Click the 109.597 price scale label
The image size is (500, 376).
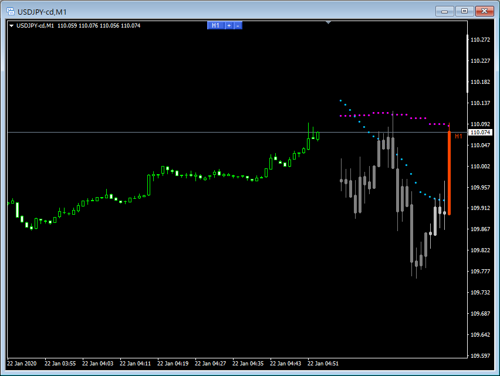click(x=481, y=356)
